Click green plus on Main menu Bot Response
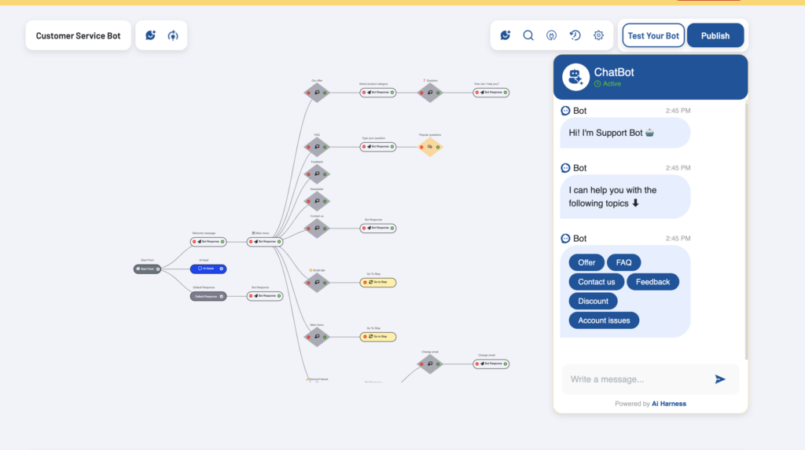 pyautogui.click(x=279, y=242)
